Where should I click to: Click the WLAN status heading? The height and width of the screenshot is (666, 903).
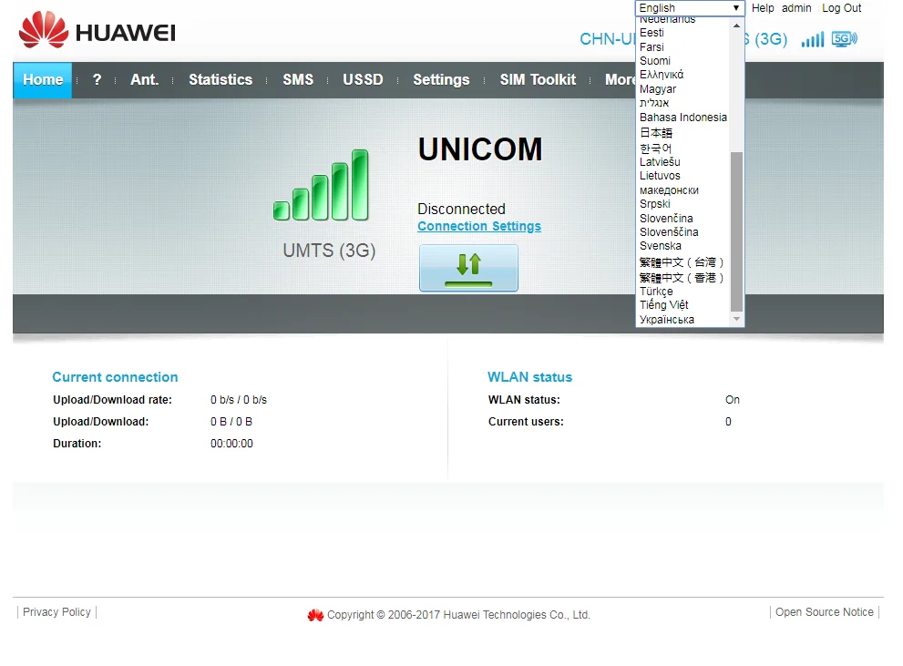[x=529, y=377]
